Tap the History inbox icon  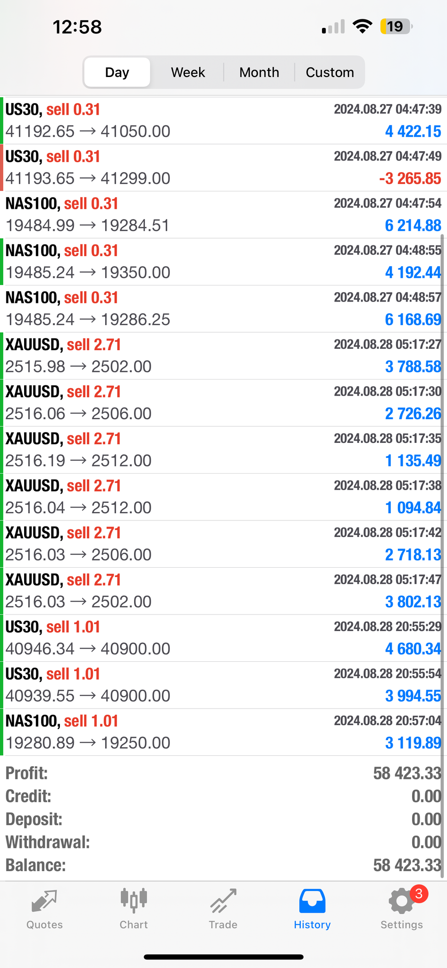312,901
